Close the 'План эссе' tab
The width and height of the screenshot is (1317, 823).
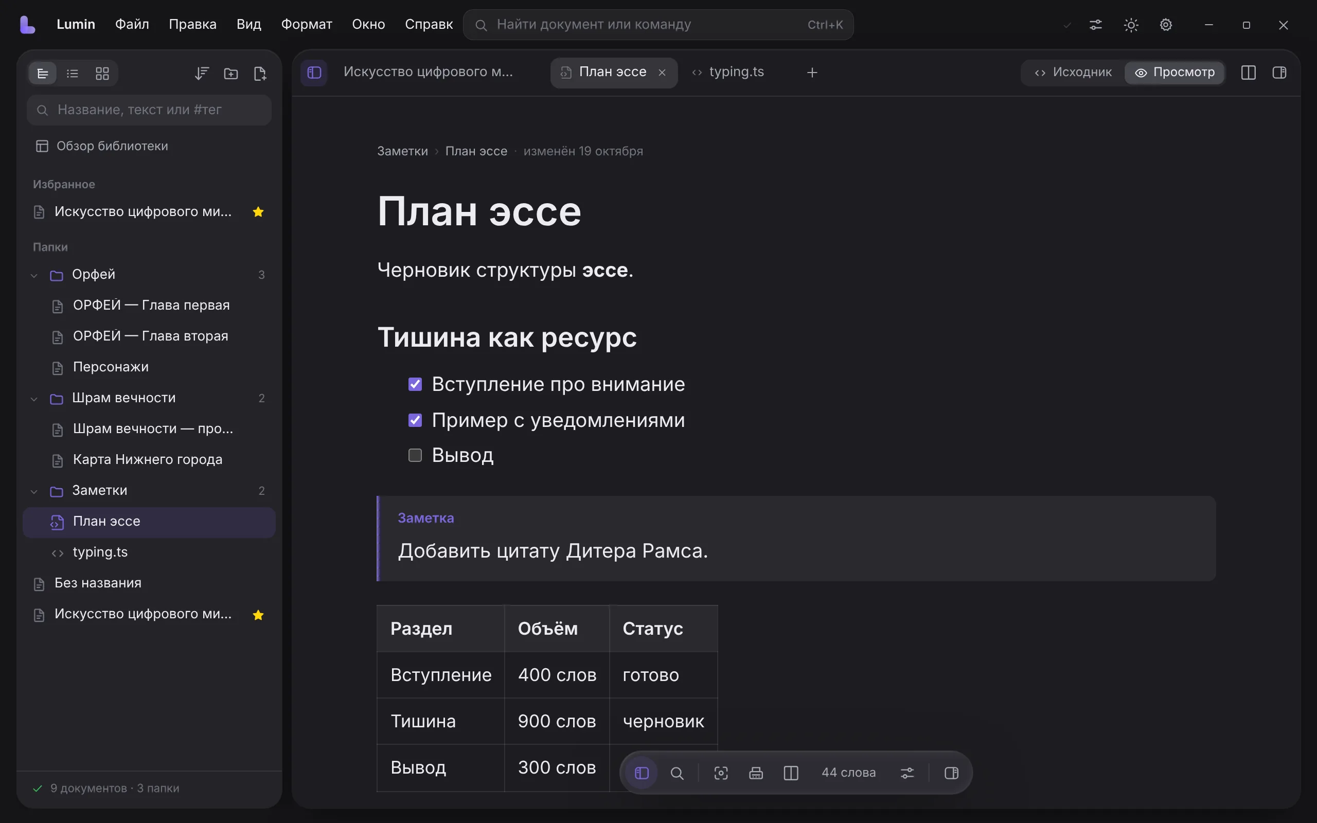click(x=662, y=73)
